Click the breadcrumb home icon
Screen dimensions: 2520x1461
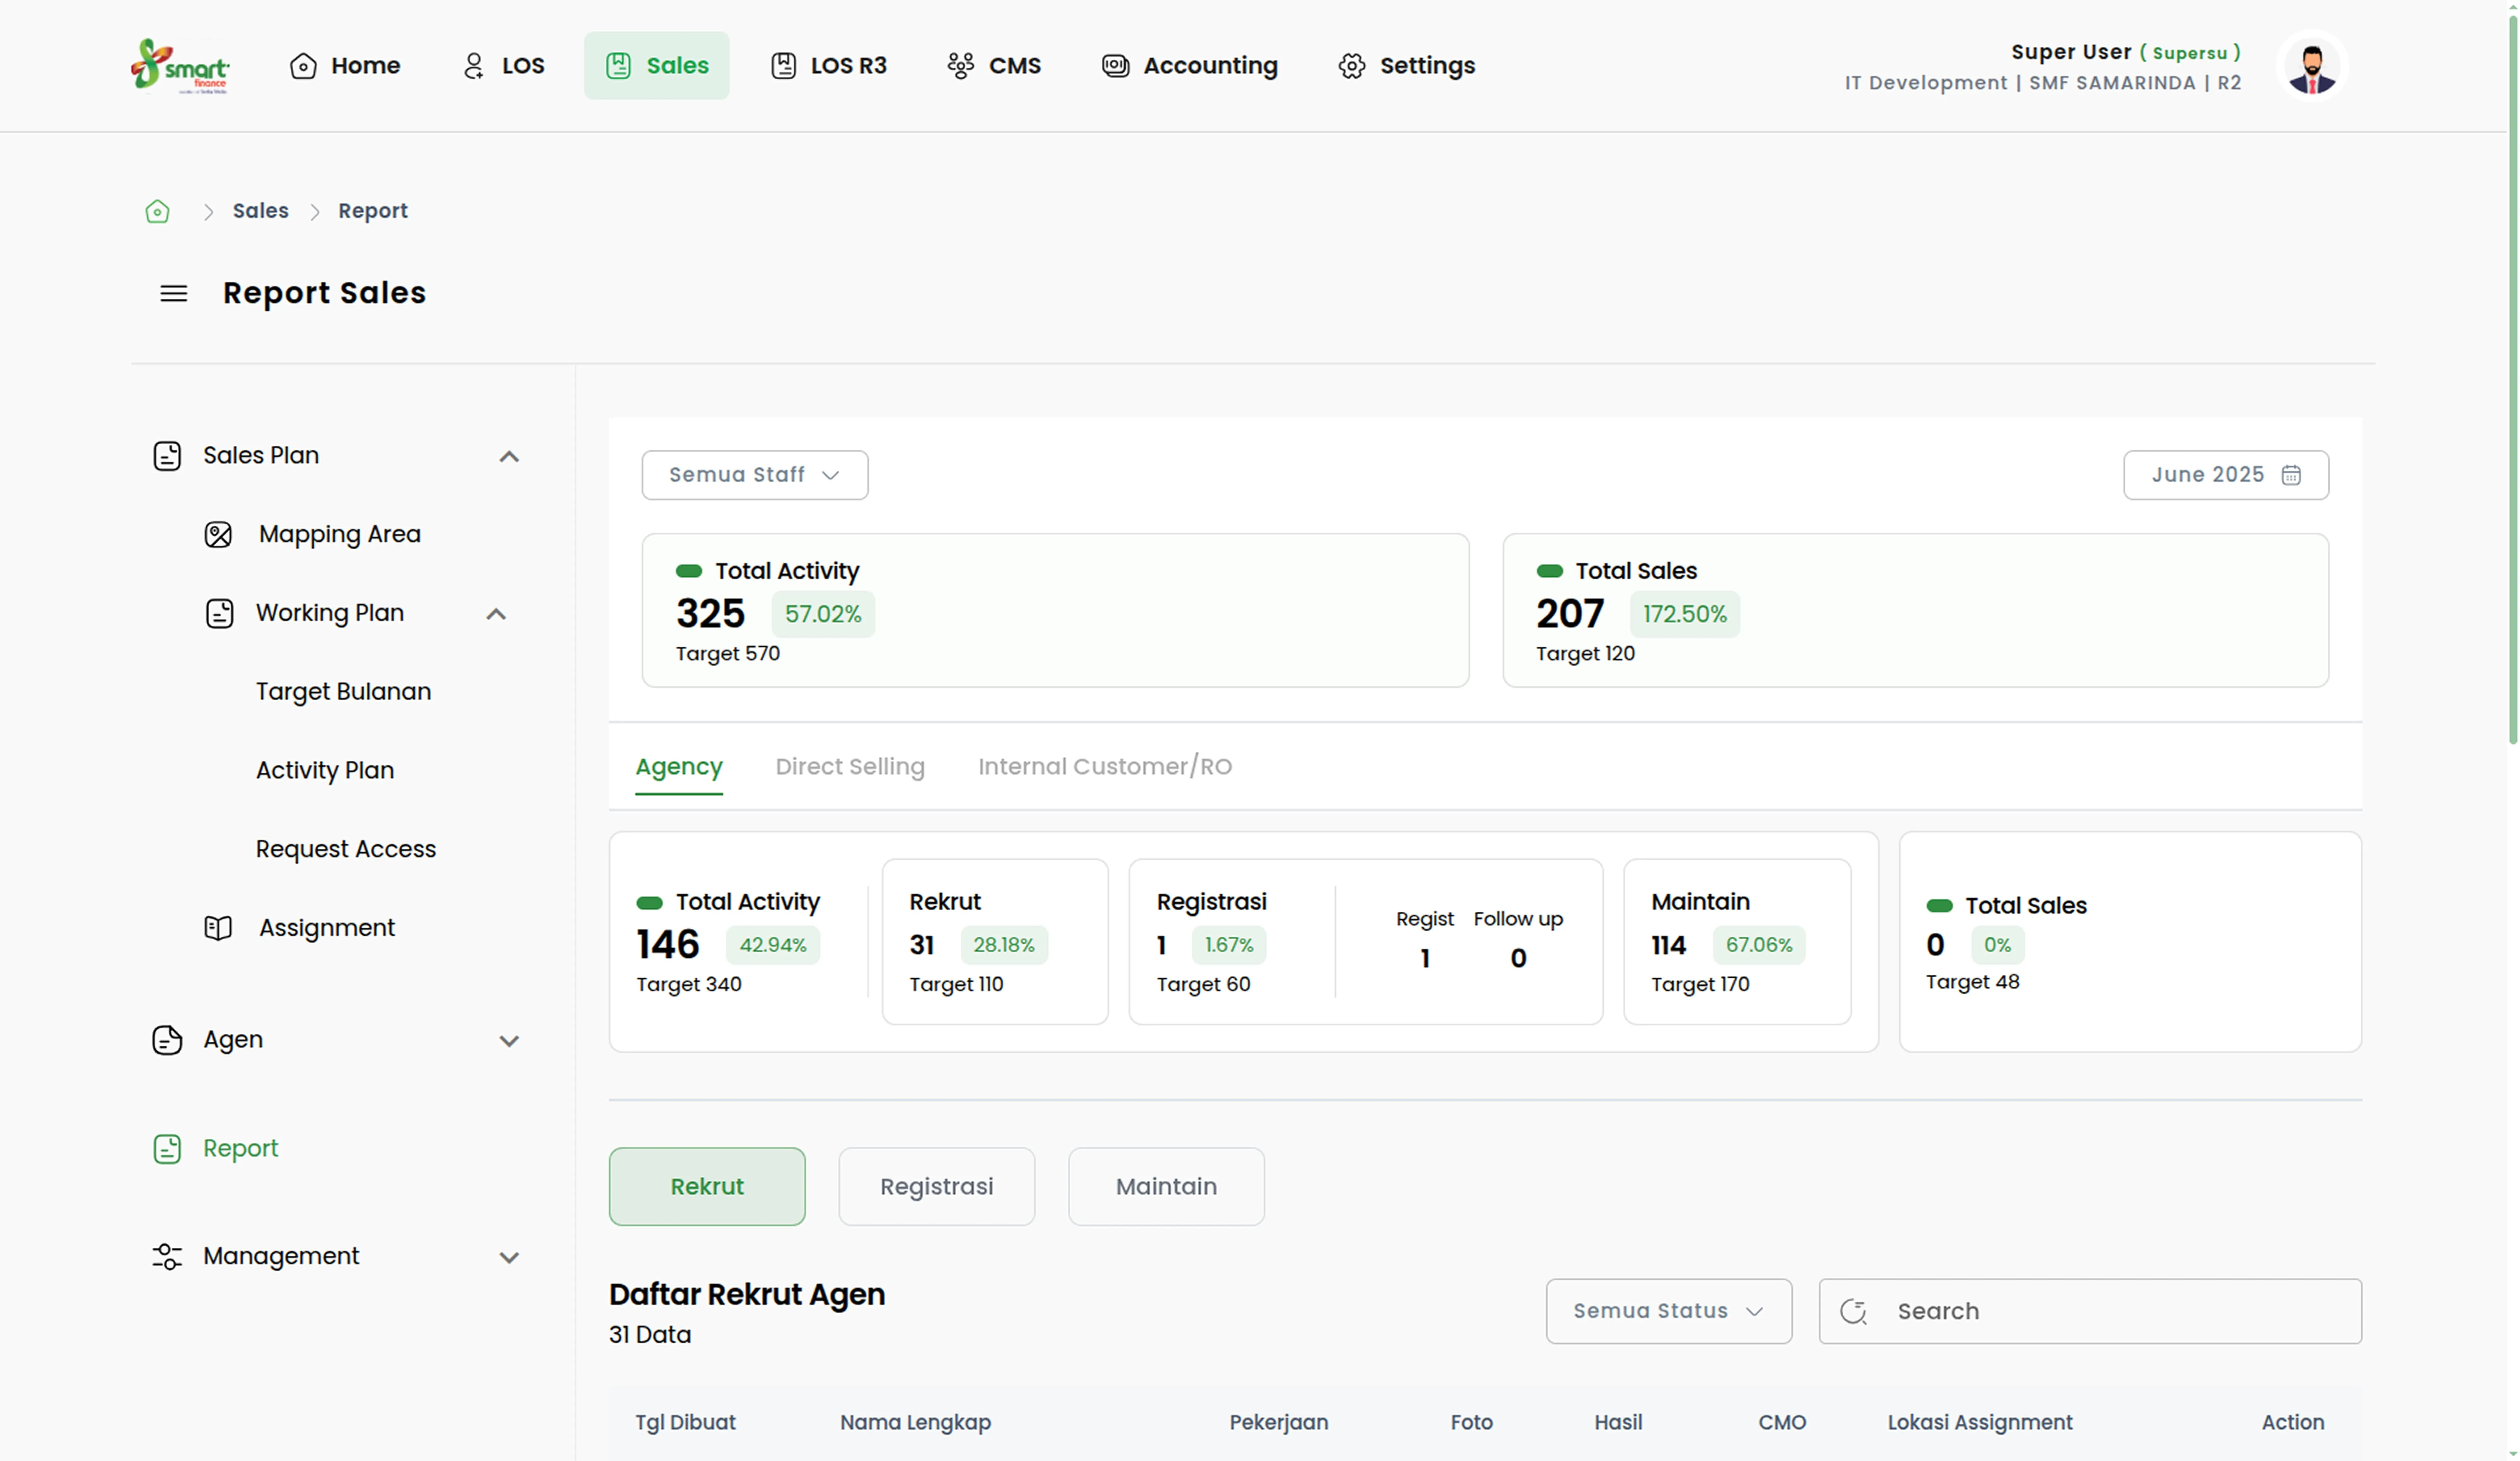157,211
